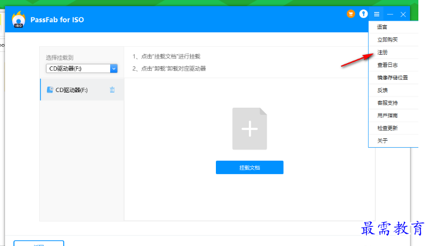Select CD驱动器(F:) in the drive list
This screenshot has width=429, height=246.
click(x=82, y=90)
